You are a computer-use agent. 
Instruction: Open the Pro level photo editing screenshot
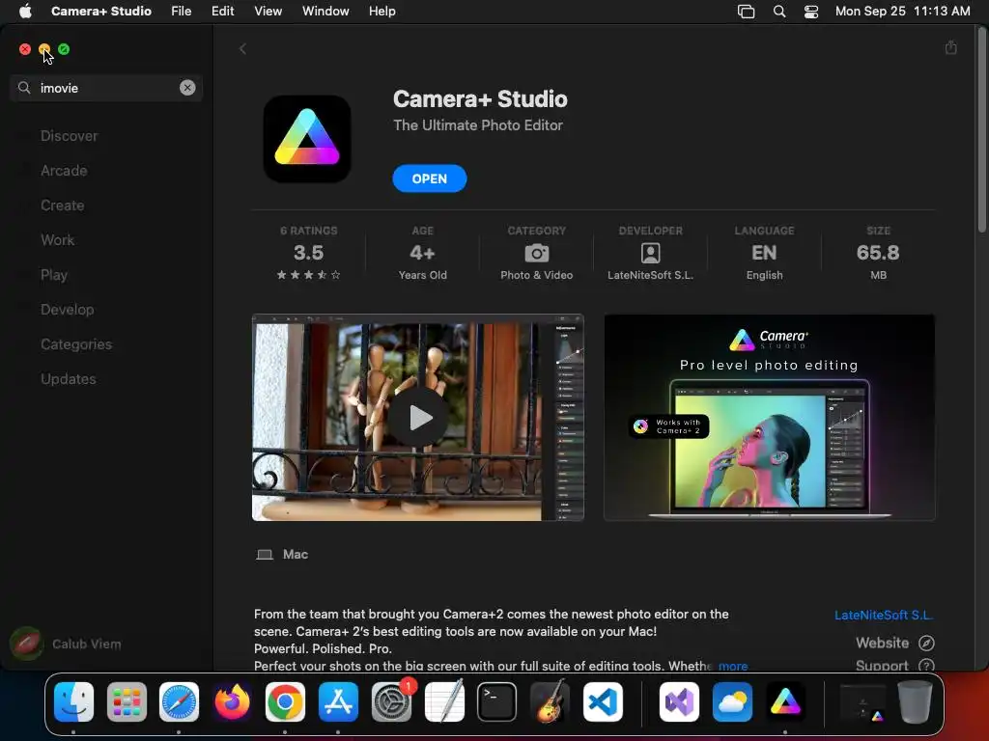click(770, 417)
